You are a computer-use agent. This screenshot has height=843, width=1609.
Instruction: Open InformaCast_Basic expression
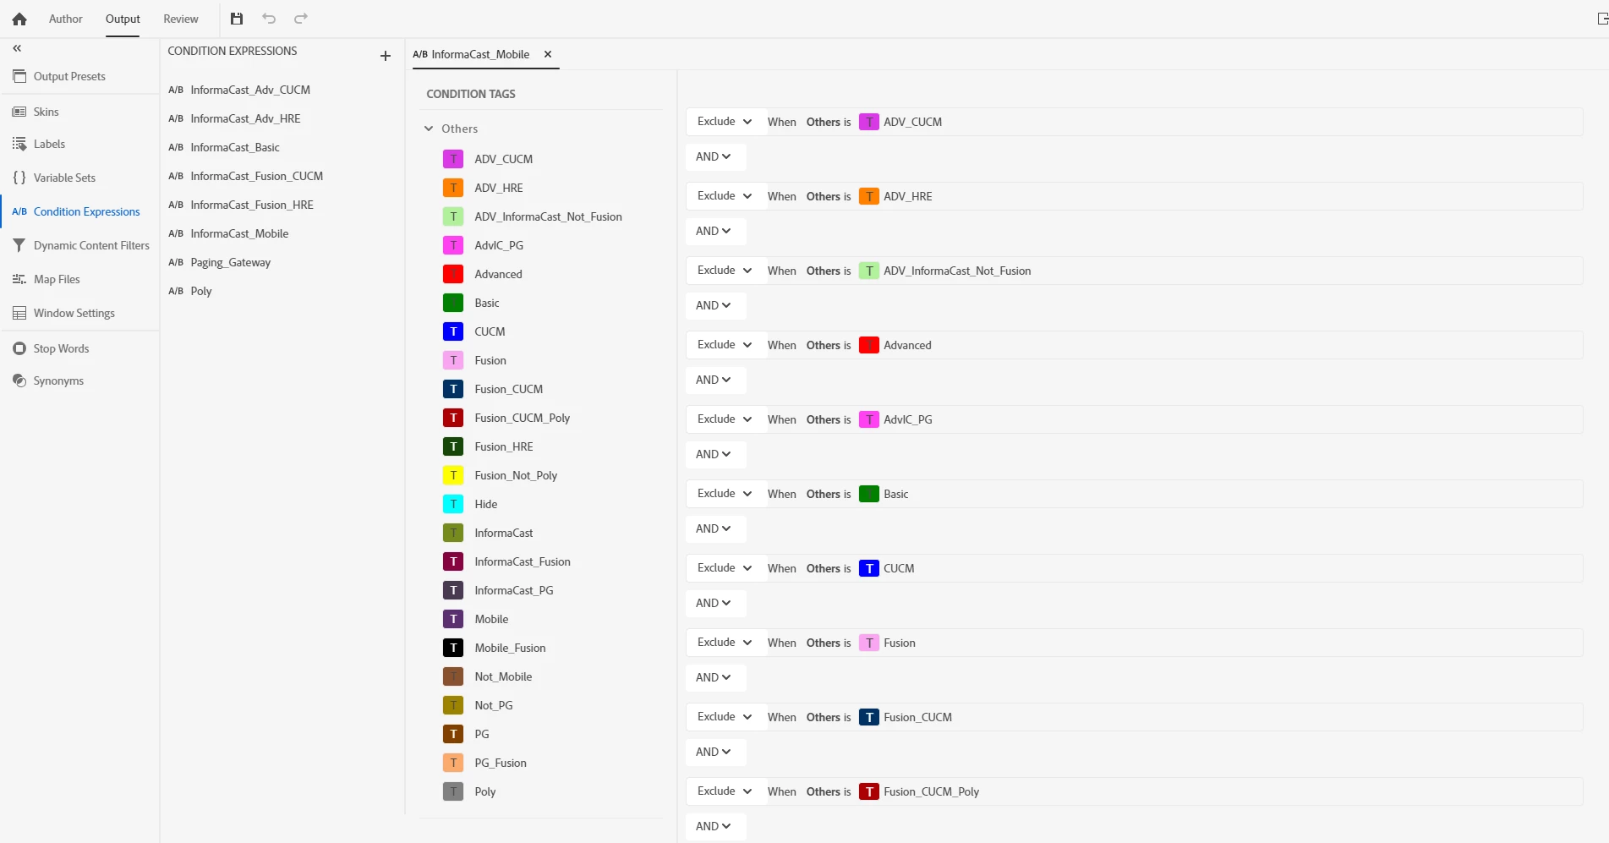click(235, 147)
